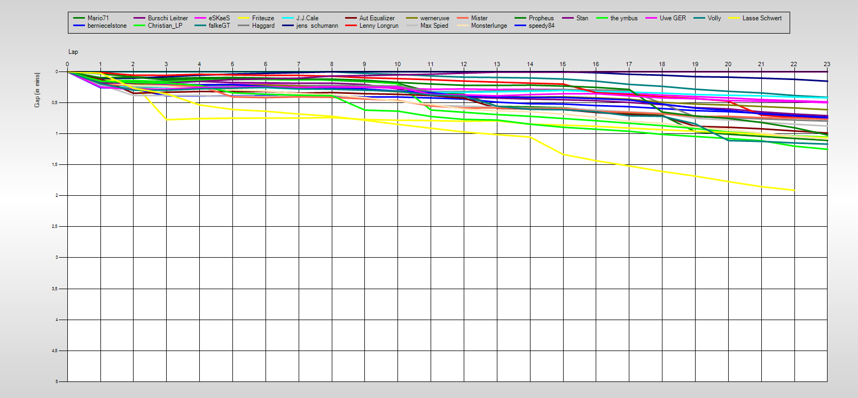Click lap number 8 on the top axis
Screen dimensions: 858x398
point(332,64)
